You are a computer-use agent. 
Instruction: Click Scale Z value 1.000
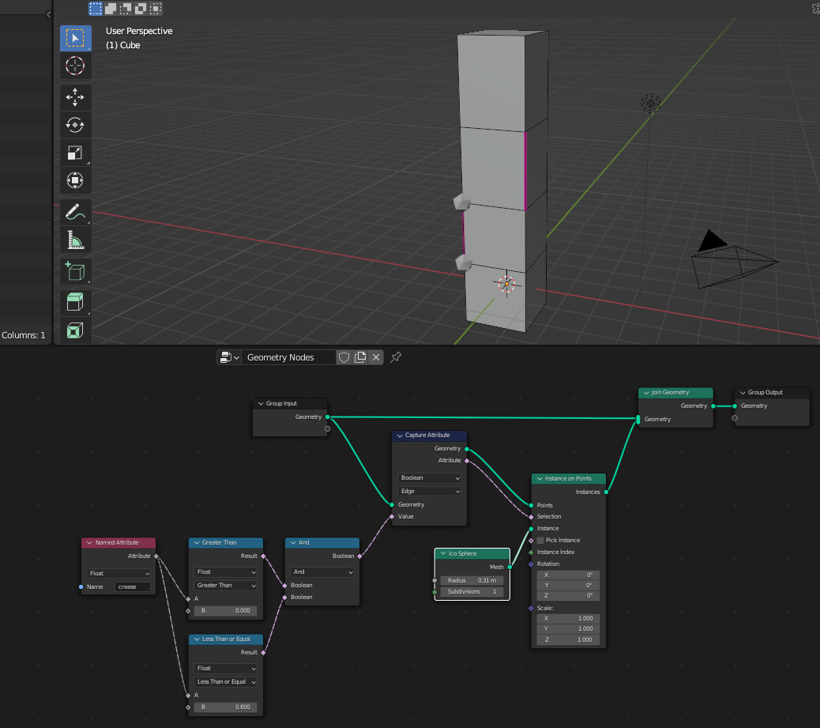[x=569, y=639]
